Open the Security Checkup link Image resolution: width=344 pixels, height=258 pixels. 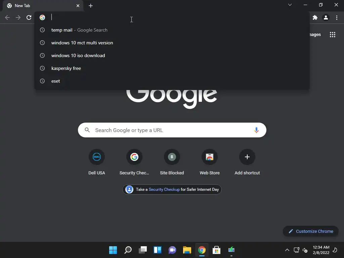point(164,189)
